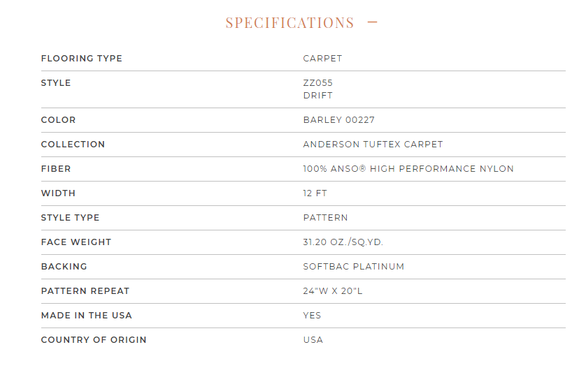This screenshot has height=368, width=586.
Task: Click the SPECIFICATIONS heading
Action: pos(290,23)
